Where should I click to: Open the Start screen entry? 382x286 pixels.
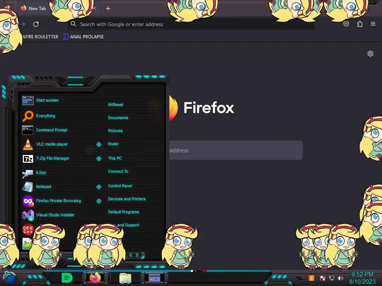(47, 100)
